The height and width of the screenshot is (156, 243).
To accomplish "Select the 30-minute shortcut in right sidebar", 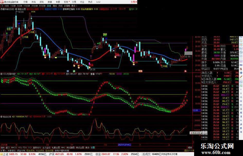I will click(241, 101).
